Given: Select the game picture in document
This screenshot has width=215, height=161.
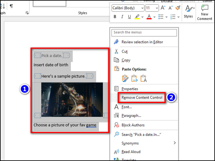Looking at the screenshot, I should click(x=72, y=99).
